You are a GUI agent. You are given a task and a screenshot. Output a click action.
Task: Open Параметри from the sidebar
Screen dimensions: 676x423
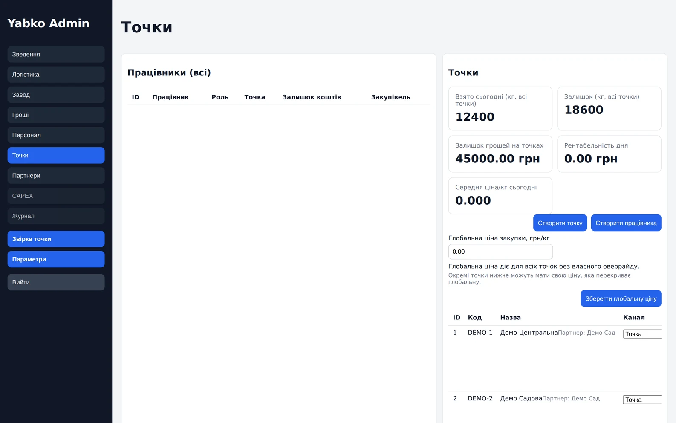(x=56, y=259)
